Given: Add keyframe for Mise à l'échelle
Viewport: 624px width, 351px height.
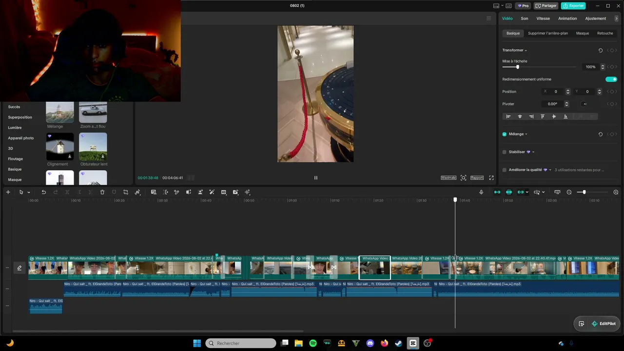Looking at the screenshot, I should tap(612, 67).
